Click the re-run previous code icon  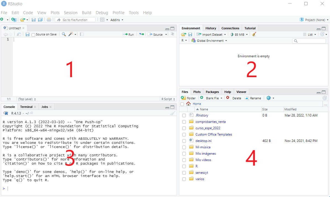141,34
